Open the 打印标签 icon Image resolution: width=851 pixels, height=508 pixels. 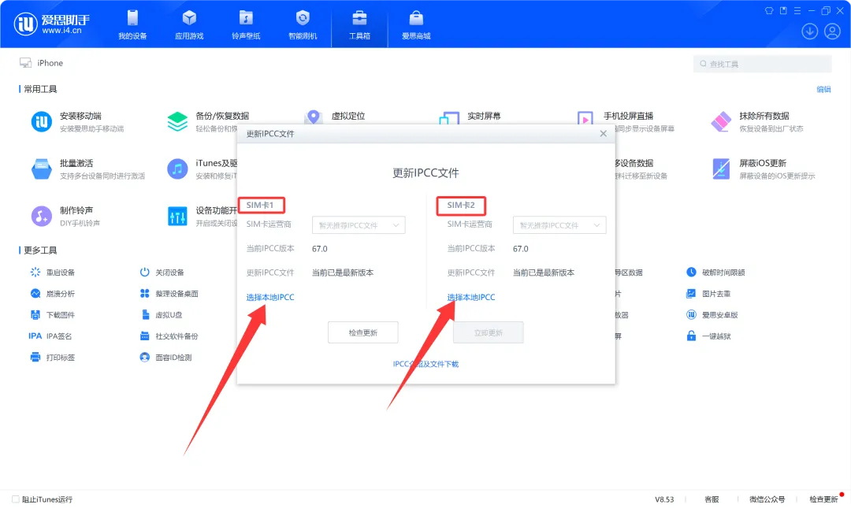tap(35, 357)
